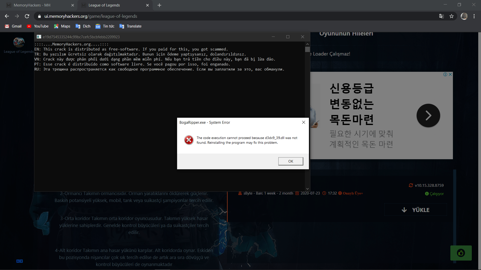Click the Korean ad headline text

tap(352, 104)
